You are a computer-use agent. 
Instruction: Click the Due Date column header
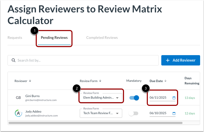tap(156, 81)
